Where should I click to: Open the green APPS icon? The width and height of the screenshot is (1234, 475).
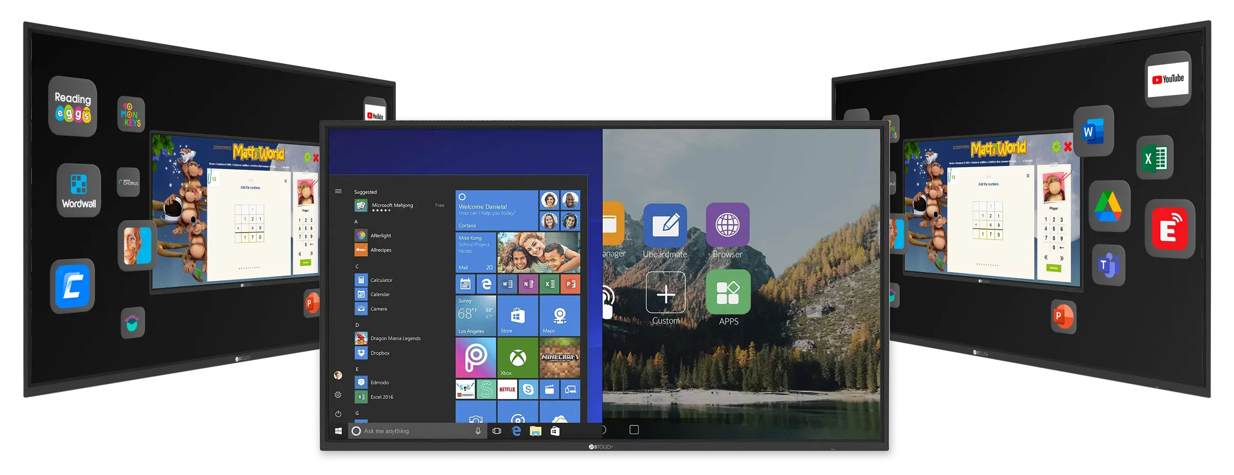tap(728, 292)
